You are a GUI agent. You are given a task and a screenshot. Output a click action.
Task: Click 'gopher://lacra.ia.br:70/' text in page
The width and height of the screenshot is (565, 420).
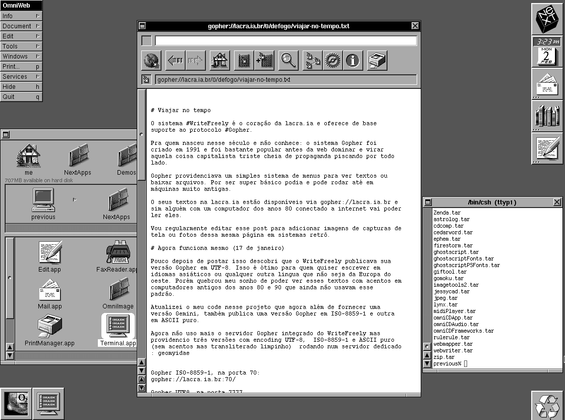(193, 379)
